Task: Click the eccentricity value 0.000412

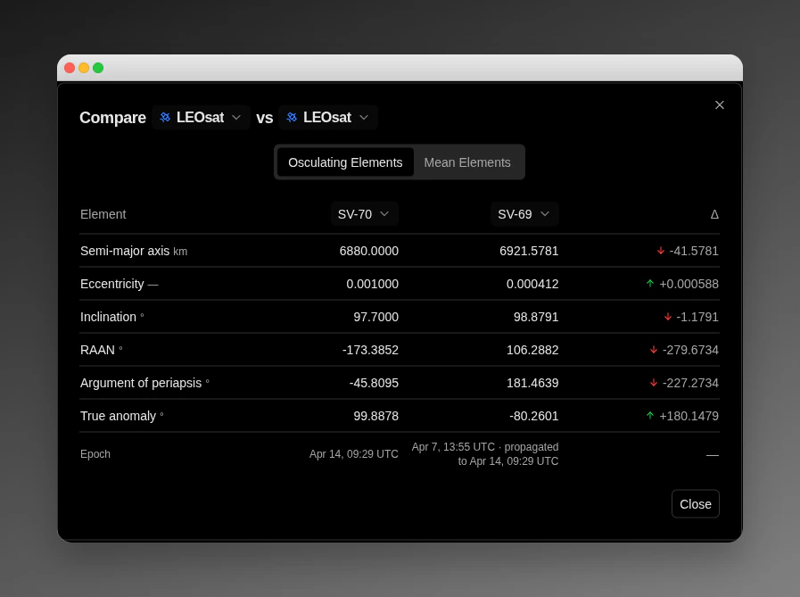Action: 532,284
